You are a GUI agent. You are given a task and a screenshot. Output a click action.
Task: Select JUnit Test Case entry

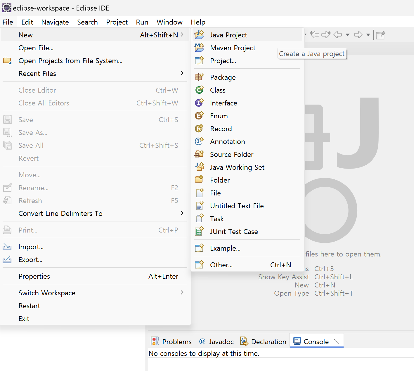[247, 231]
